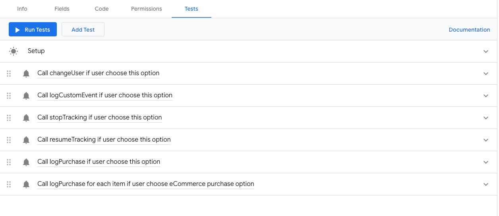Click the Setup sun icon
Viewport: 499px width, 216px height.
[x=14, y=51]
